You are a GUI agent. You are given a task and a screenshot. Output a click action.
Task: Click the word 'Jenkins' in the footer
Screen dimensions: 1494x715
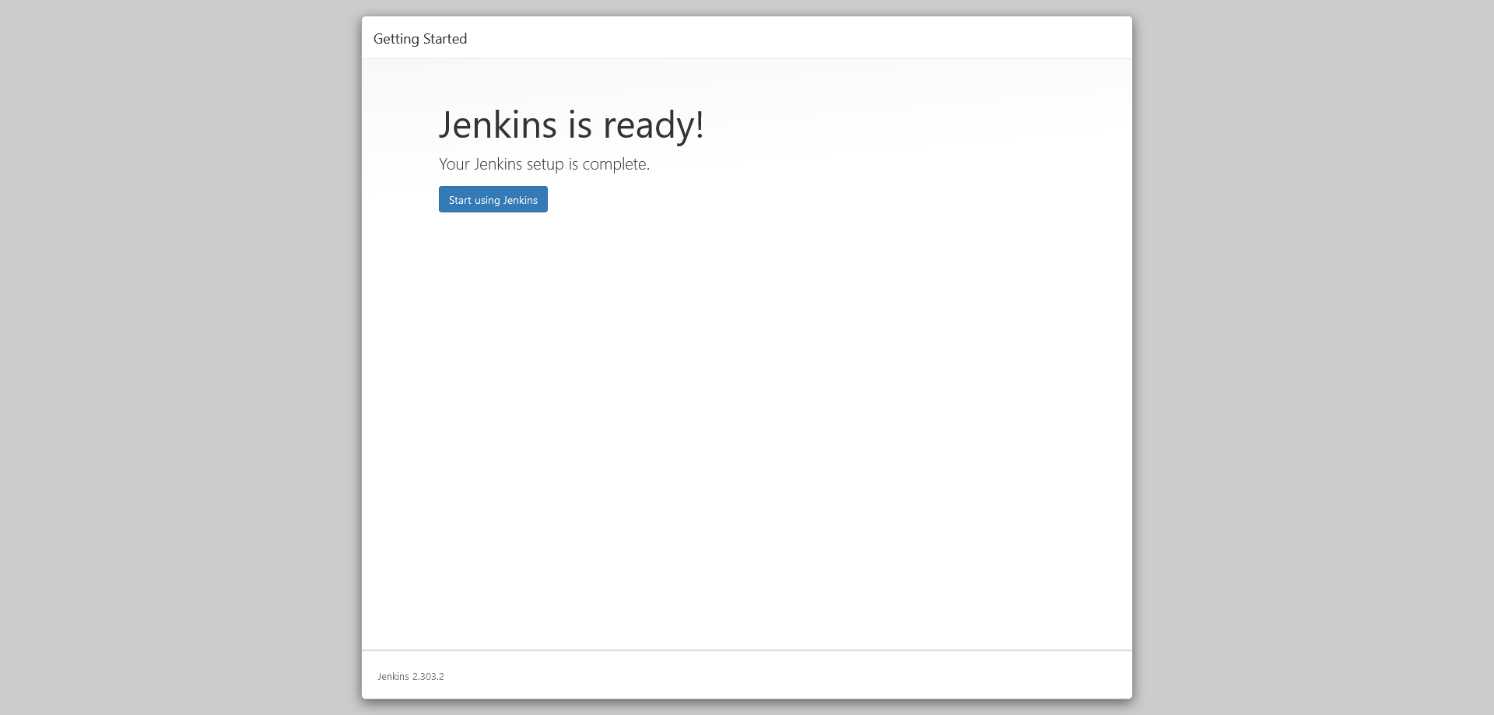(393, 676)
